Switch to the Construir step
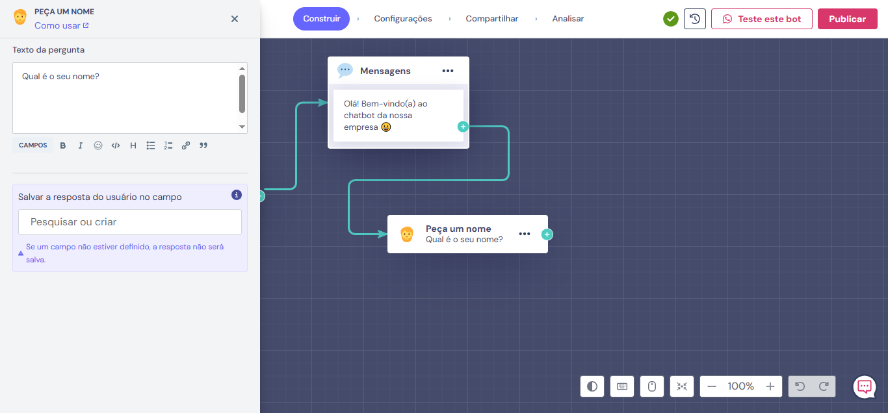The width and height of the screenshot is (888, 413). pos(321,19)
